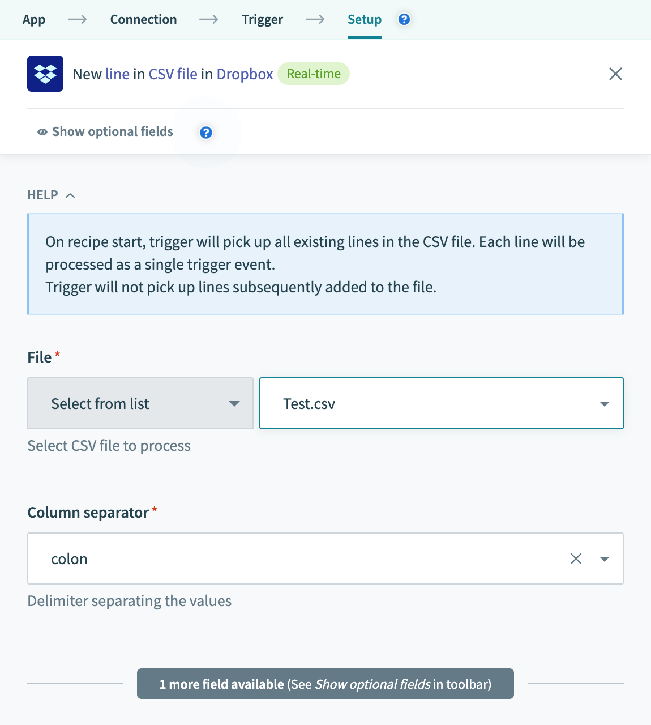Clear the colon column separator value
Image resolution: width=651 pixels, height=725 pixels.
pyautogui.click(x=576, y=558)
